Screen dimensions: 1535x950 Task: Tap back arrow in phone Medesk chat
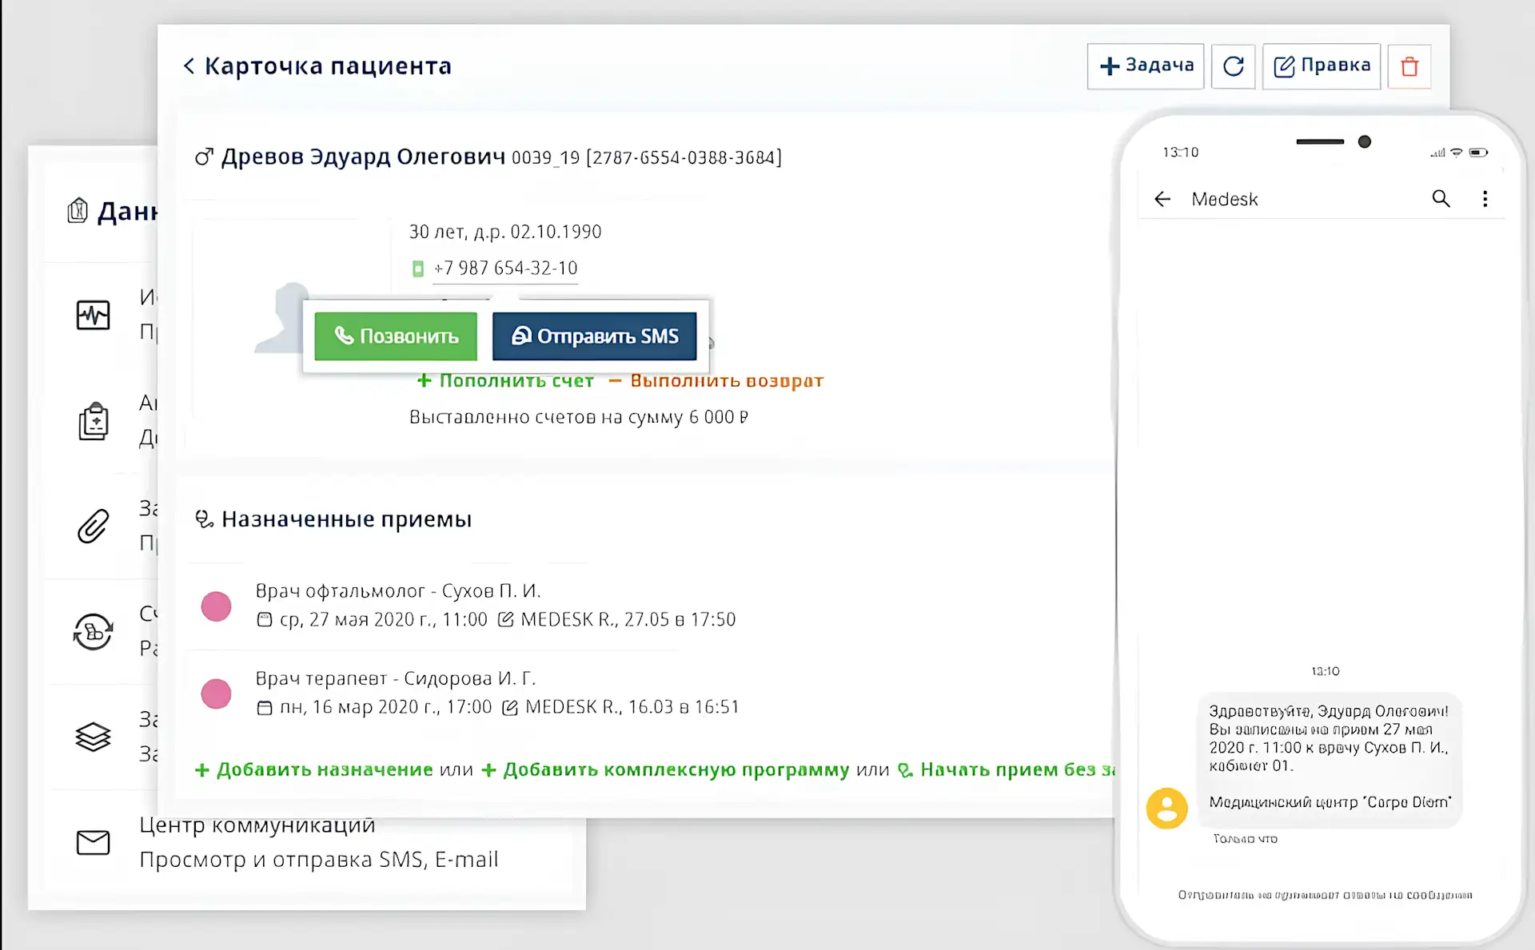coord(1162,199)
